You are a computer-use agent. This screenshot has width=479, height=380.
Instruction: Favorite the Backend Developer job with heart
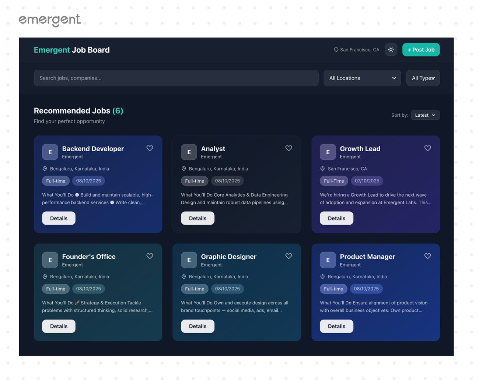150,148
